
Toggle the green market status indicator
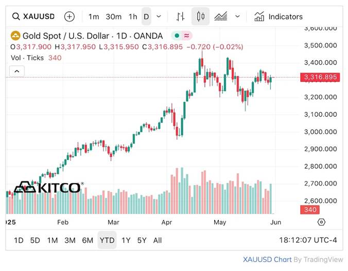pyautogui.click(x=177, y=35)
